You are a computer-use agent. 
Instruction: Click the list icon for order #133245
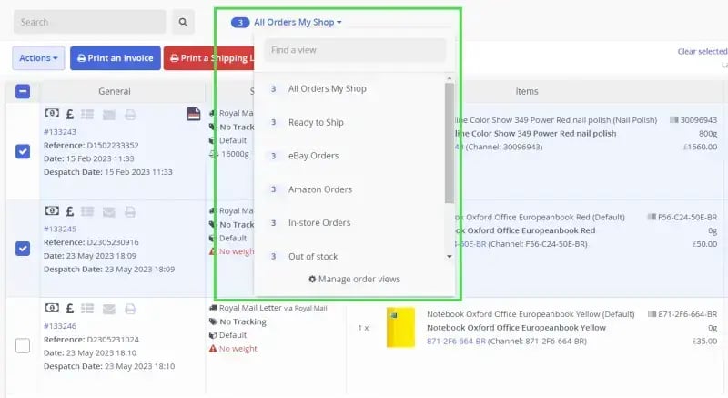click(x=87, y=211)
